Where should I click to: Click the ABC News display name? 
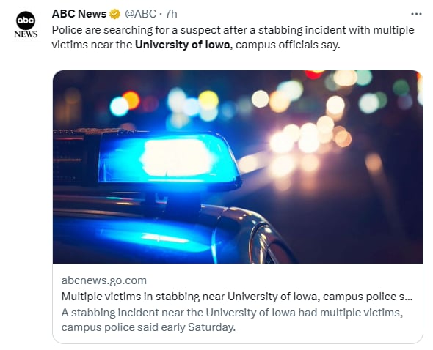tap(79, 14)
